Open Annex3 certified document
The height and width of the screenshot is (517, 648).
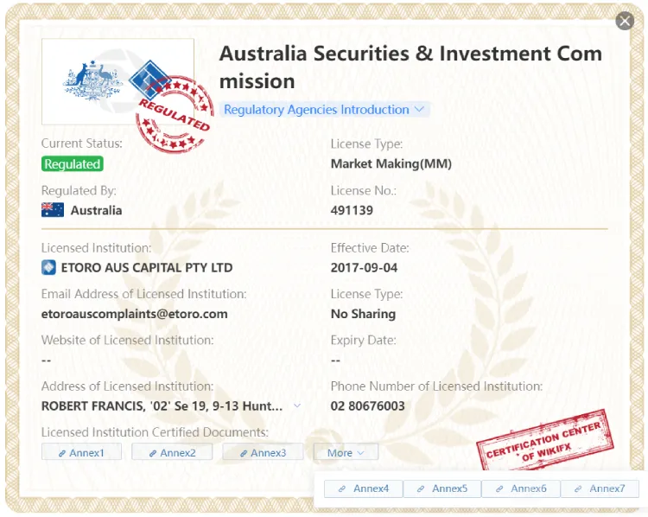click(263, 452)
